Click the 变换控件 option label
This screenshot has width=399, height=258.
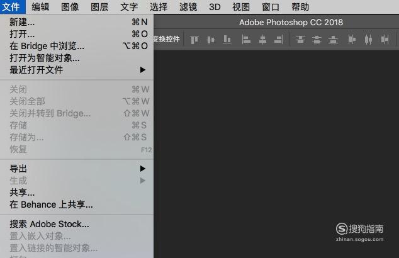click(167, 39)
